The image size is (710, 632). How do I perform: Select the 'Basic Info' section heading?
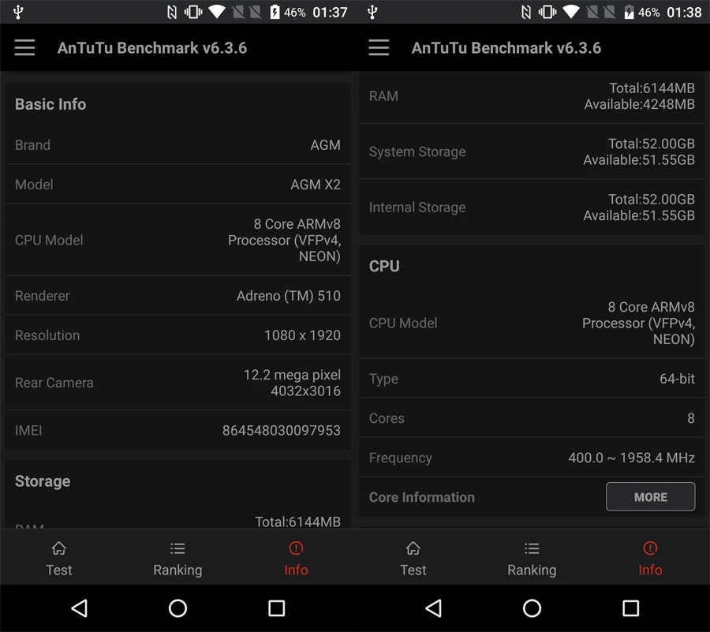(x=50, y=105)
